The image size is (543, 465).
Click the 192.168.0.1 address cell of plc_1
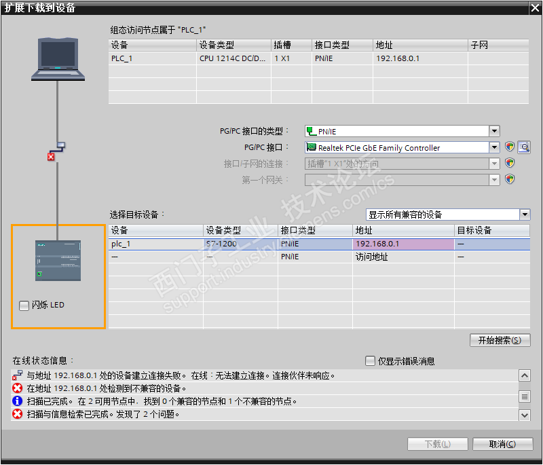403,244
